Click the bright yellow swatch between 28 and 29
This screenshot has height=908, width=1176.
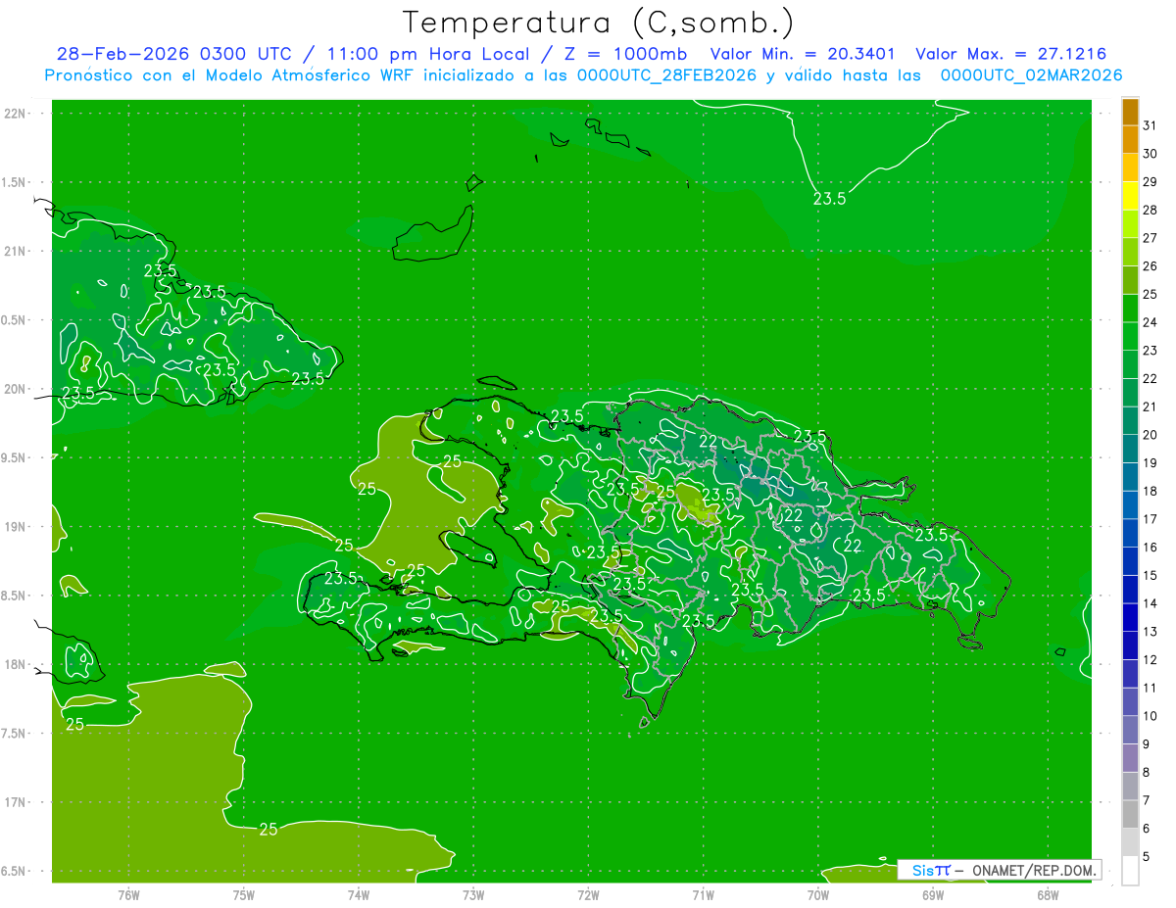1130,196
